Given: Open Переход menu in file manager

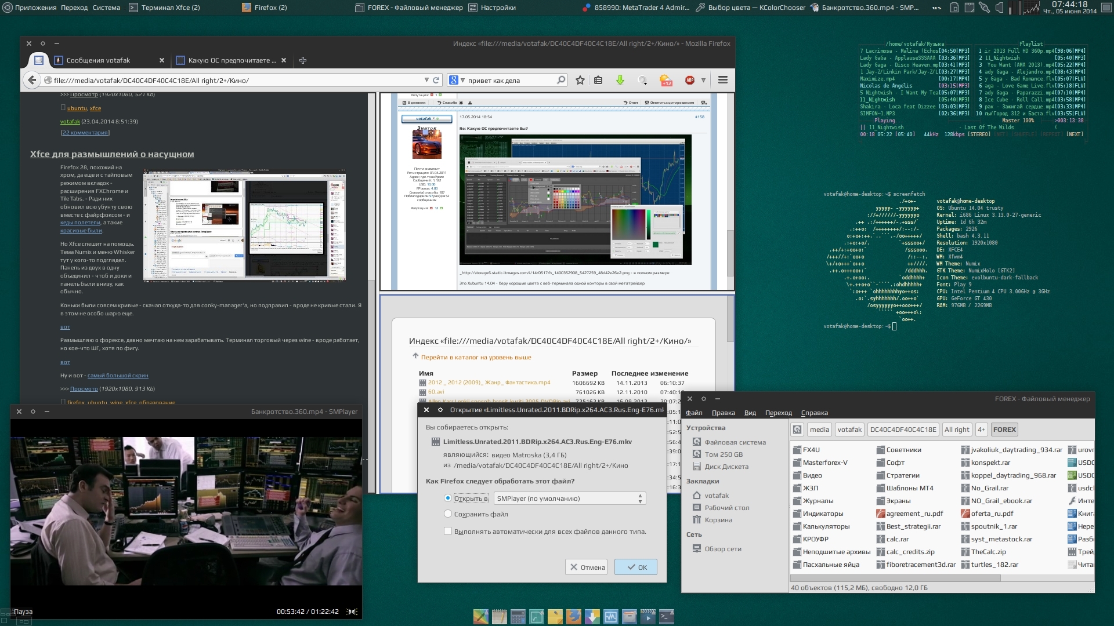Looking at the screenshot, I should pos(778,413).
